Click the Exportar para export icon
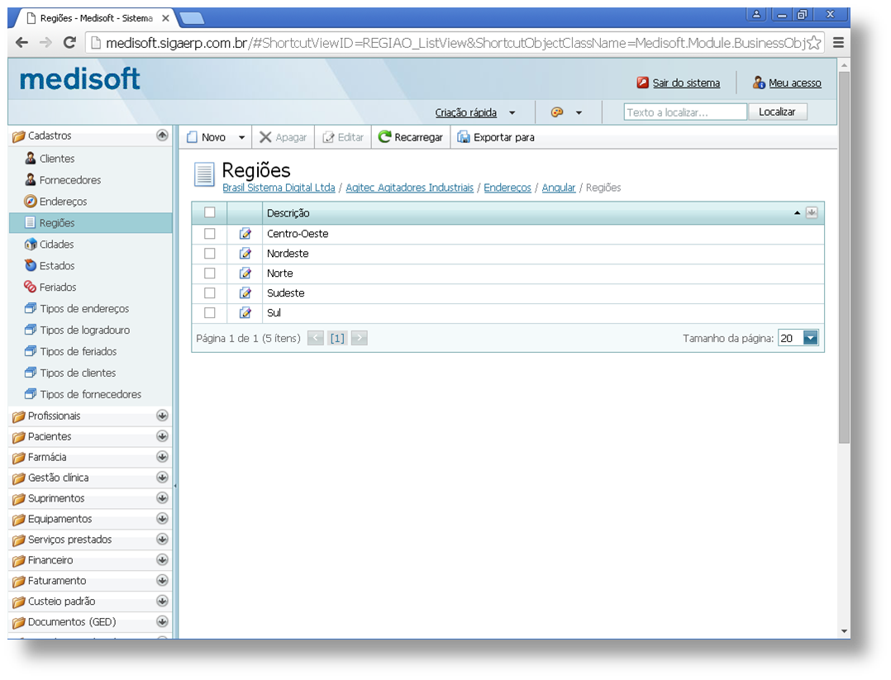Viewport: 891px width, 680px height. (x=464, y=137)
